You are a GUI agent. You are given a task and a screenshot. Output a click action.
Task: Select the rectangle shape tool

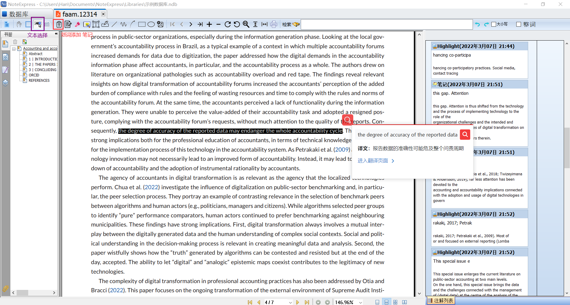pyautogui.click(x=142, y=24)
